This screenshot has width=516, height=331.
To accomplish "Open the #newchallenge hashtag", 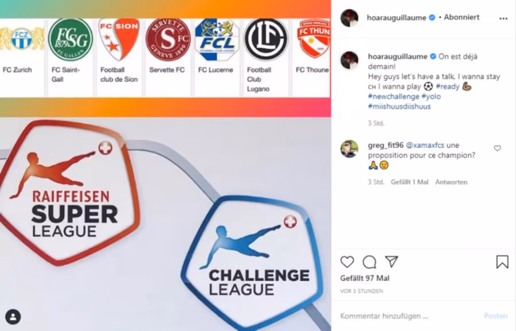I will click(393, 96).
